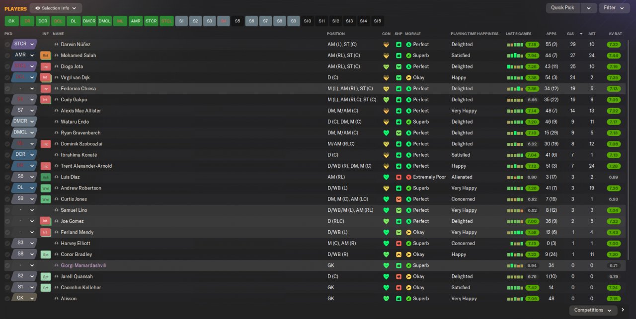The width and height of the screenshot is (636, 319).
Task: Click Mohamed Salah's orange Rst status badge
Action: coord(46,56)
